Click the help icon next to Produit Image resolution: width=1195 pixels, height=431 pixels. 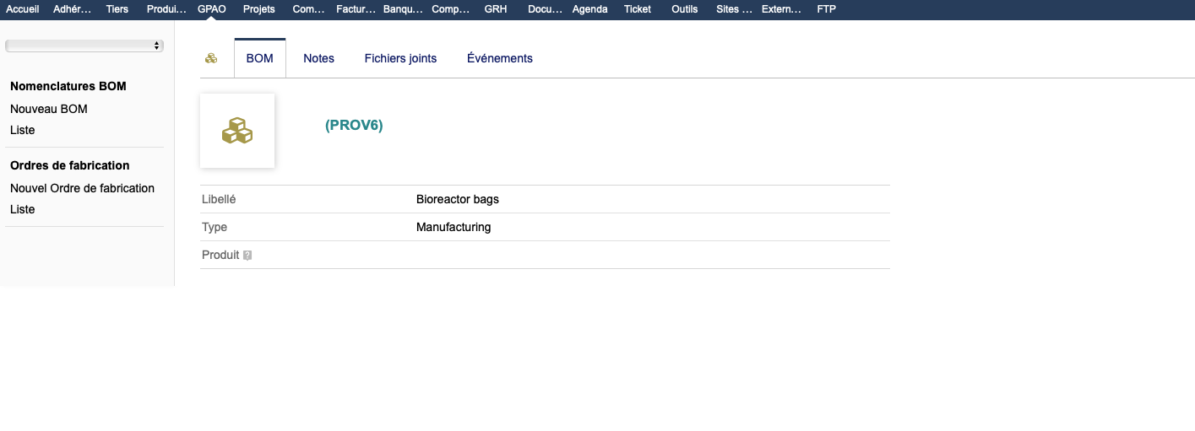[247, 255]
